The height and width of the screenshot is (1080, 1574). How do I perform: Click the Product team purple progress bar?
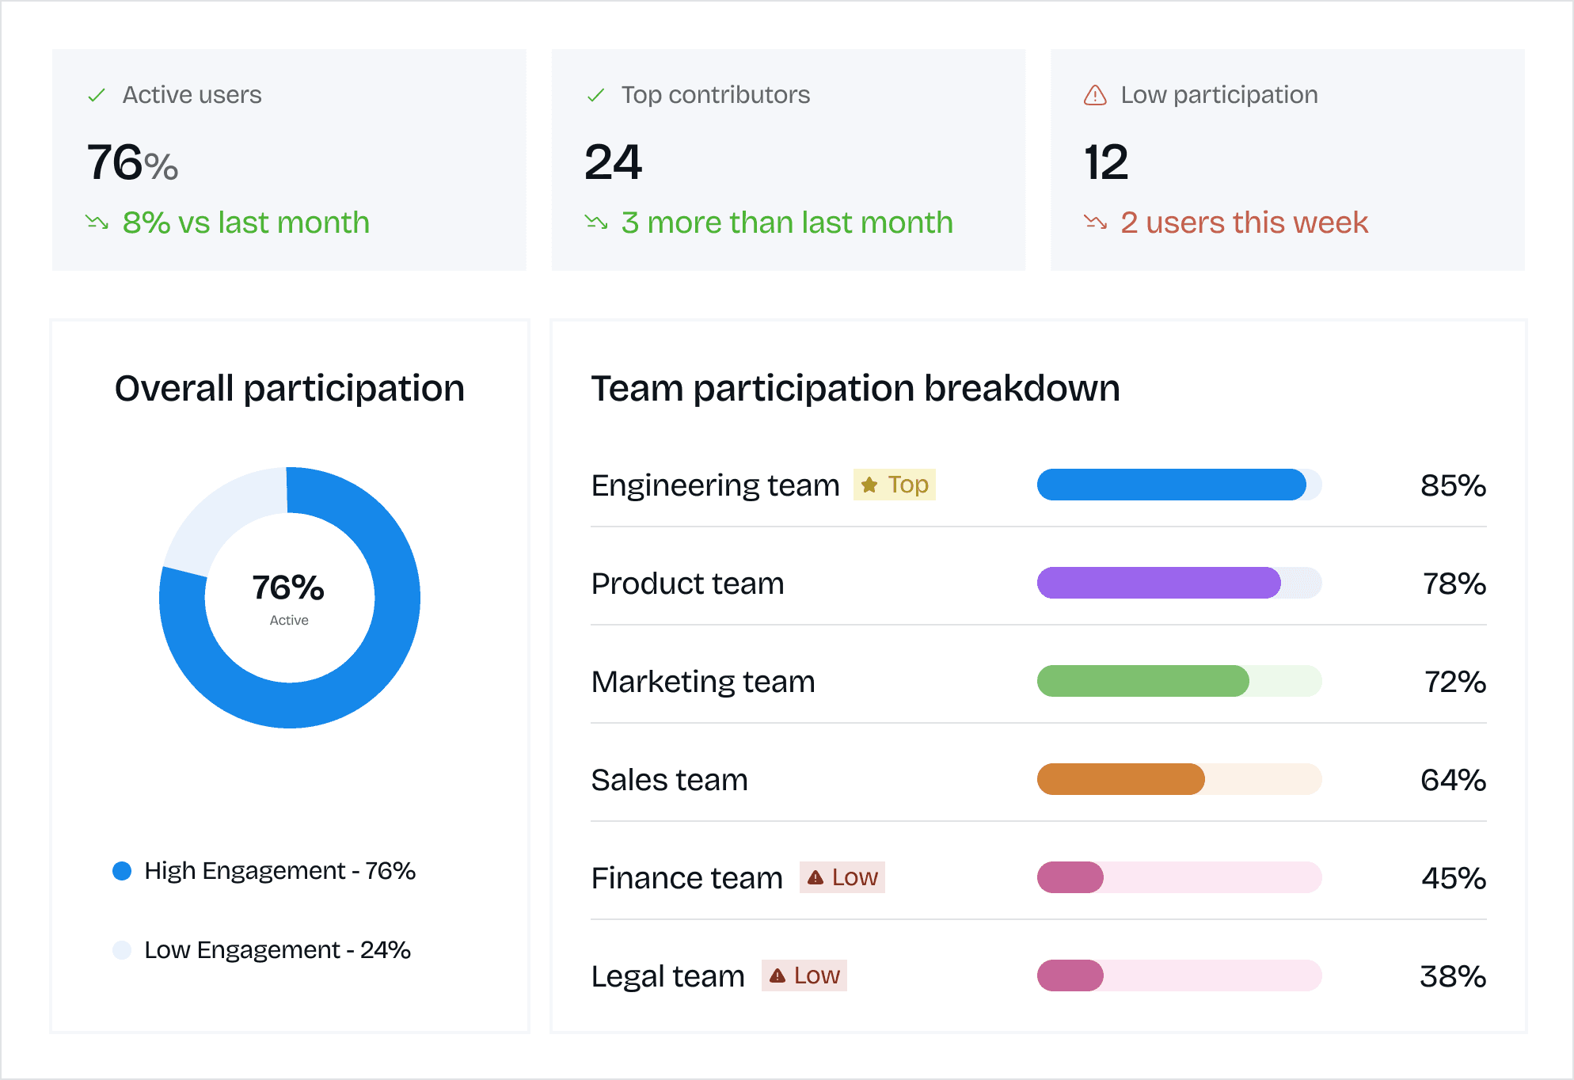click(1158, 583)
